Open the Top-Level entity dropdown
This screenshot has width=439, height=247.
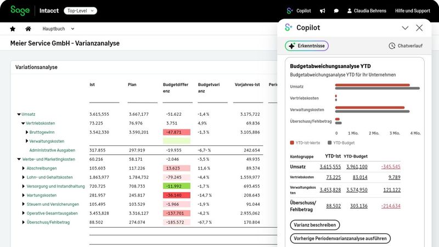(x=80, y=10)
